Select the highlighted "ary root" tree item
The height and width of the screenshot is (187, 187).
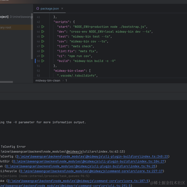(x=16, y=27)
